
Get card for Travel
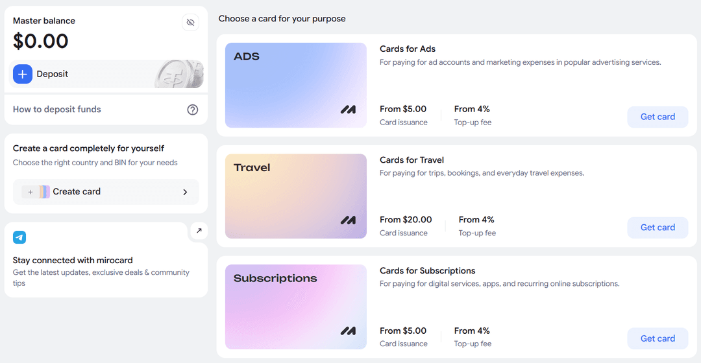pyautogui.click(x=658, y=228)
